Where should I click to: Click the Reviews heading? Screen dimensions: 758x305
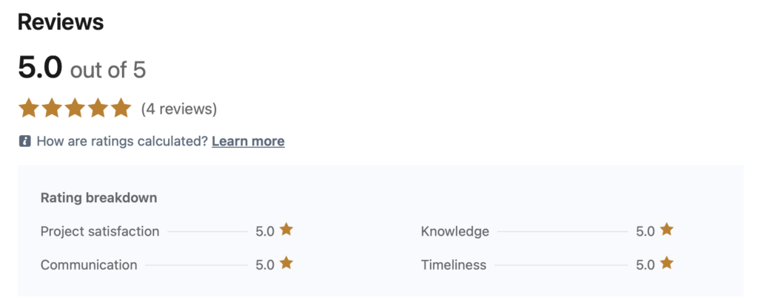click(61, 22)
